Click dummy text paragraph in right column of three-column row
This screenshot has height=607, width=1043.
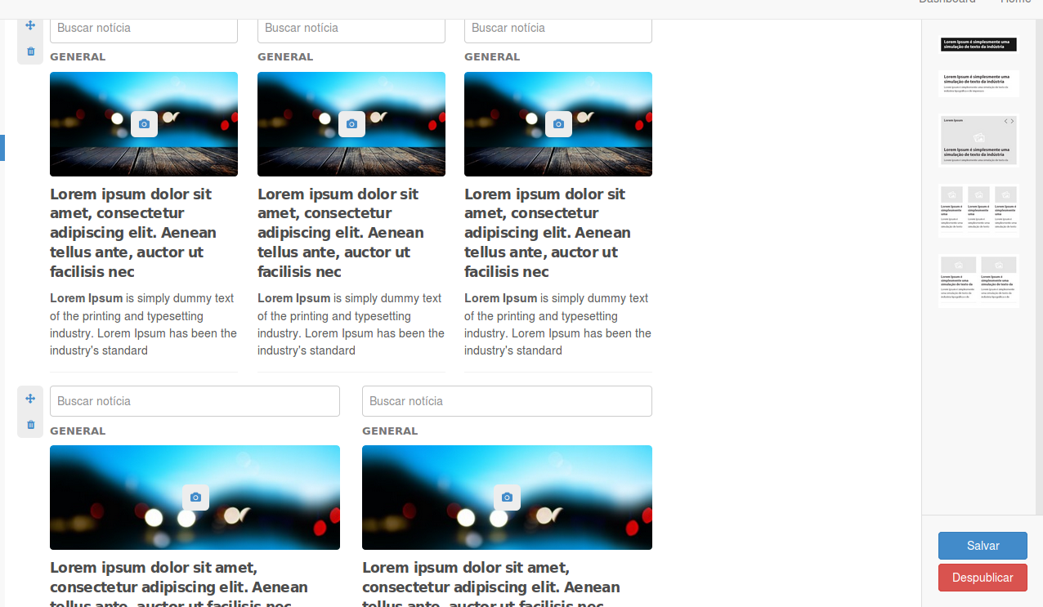[x=558, y=324]
